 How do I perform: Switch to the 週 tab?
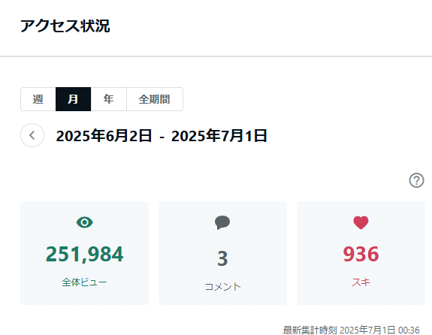[x=38, y=99]
